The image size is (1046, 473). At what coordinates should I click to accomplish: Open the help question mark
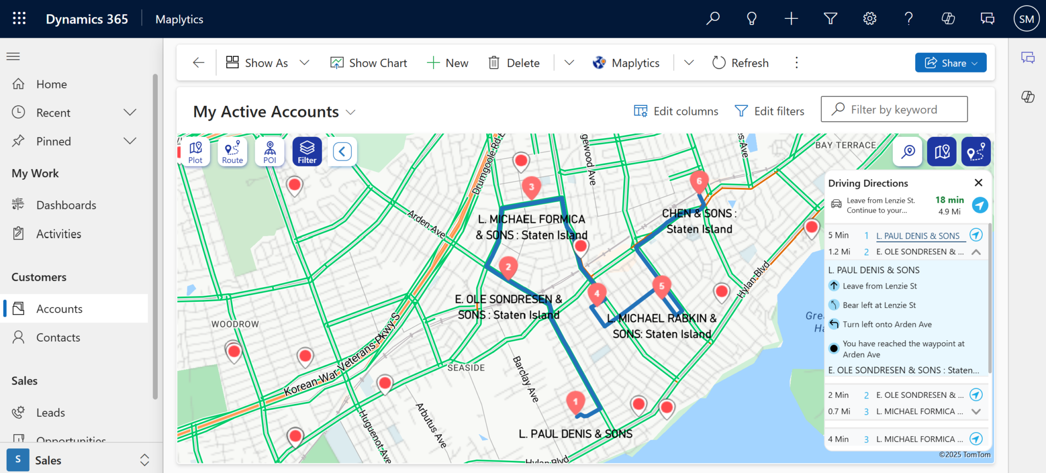click(x=909, y=19)
